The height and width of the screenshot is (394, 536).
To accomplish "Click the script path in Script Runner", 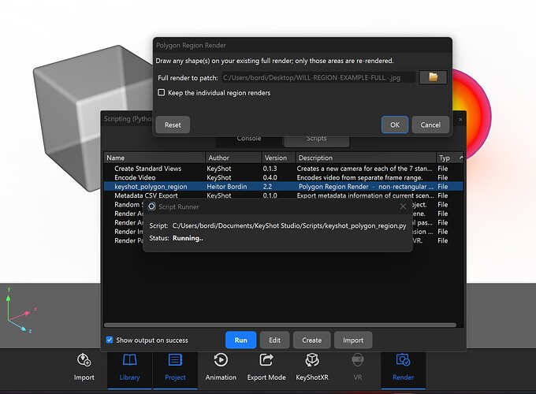I will tap(289, 226).
